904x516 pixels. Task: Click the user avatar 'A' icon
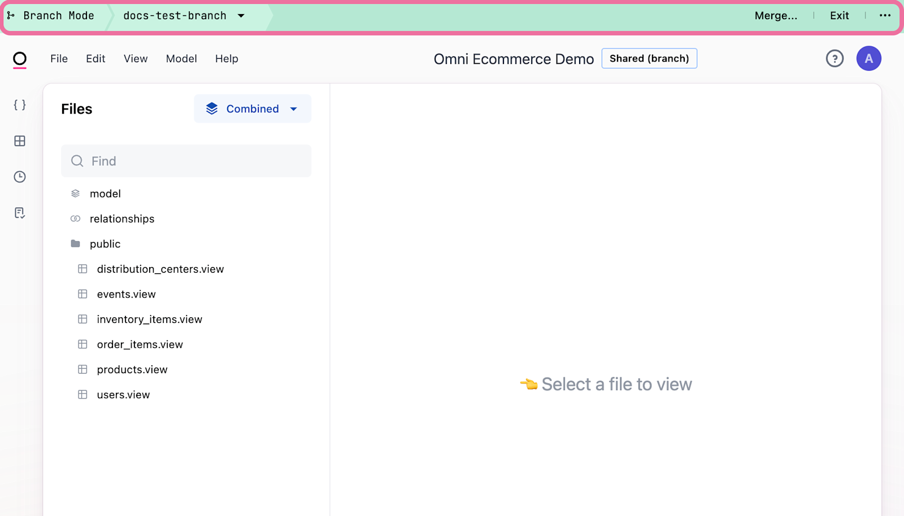(x=868, y=59)
